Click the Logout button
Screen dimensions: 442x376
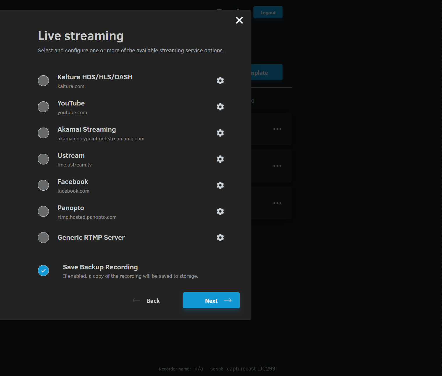point(268,12)
